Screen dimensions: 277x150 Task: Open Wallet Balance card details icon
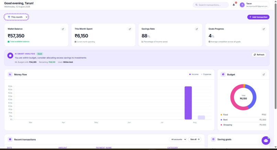click(x=63, y=29)
